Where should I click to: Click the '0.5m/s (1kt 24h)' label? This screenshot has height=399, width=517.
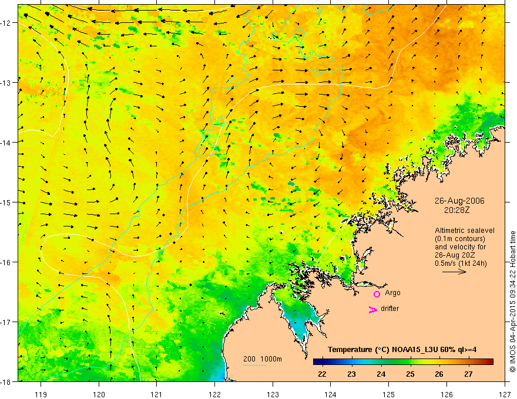click(x=461, y=263)
